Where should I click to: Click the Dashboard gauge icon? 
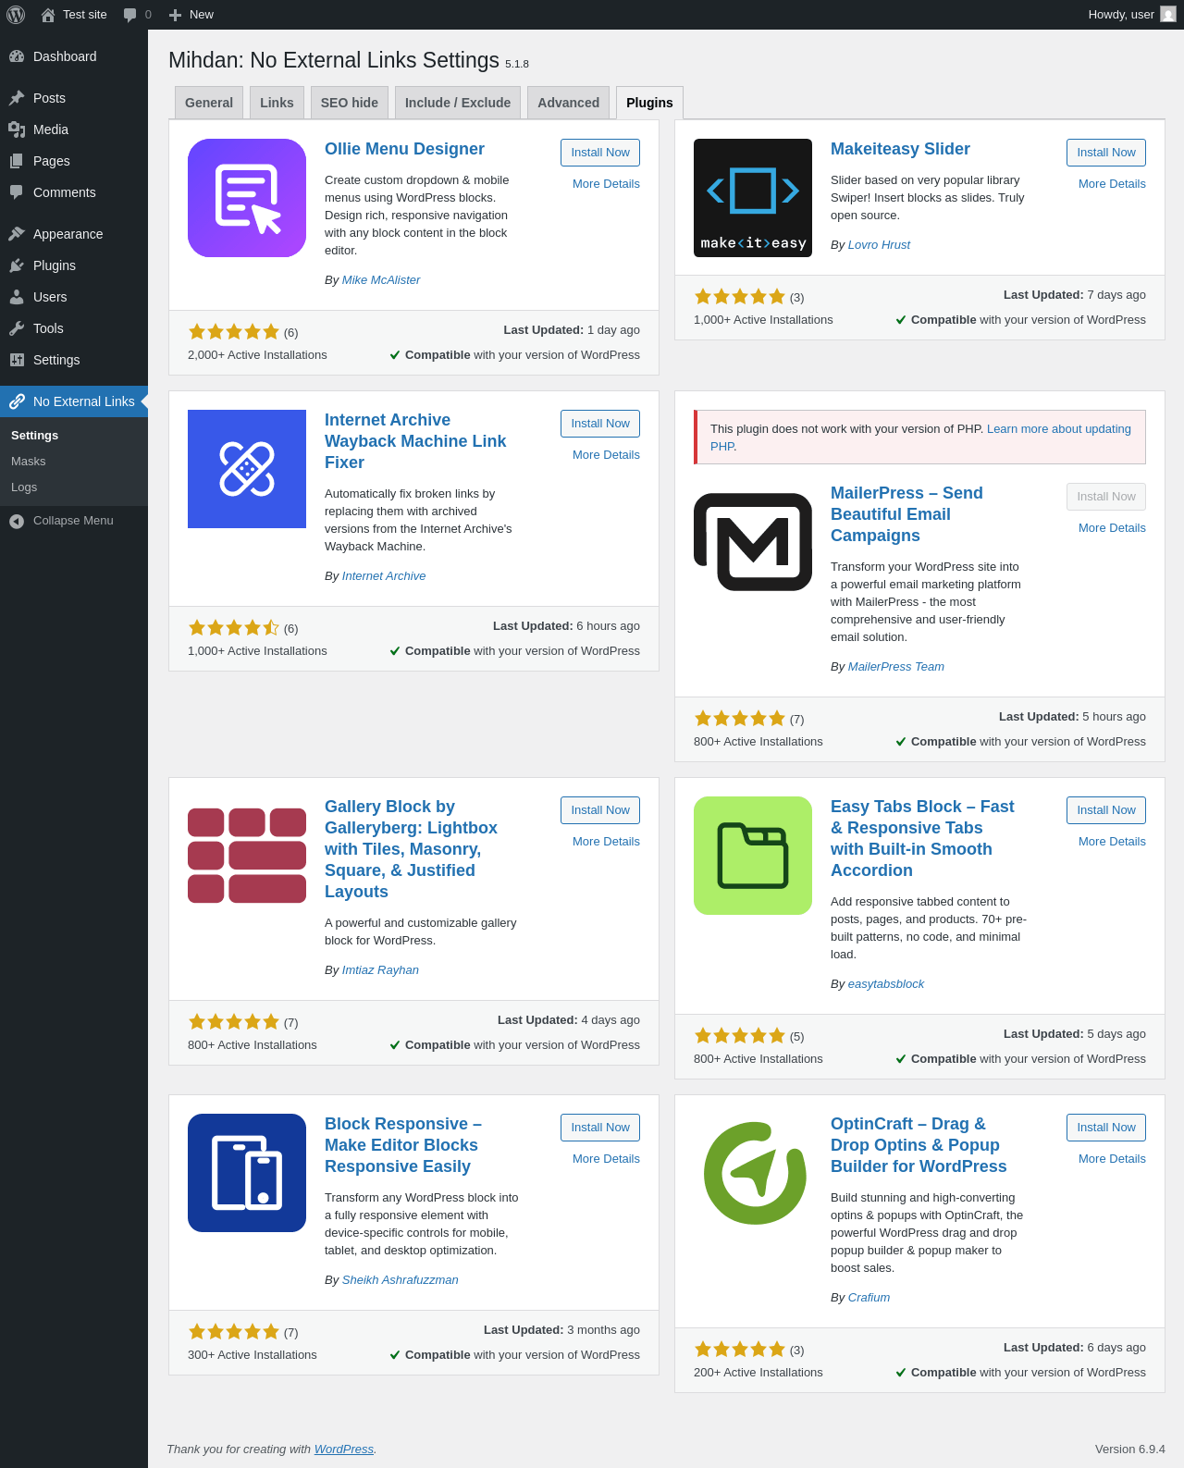pyautogui.click(x=17, y=56)
